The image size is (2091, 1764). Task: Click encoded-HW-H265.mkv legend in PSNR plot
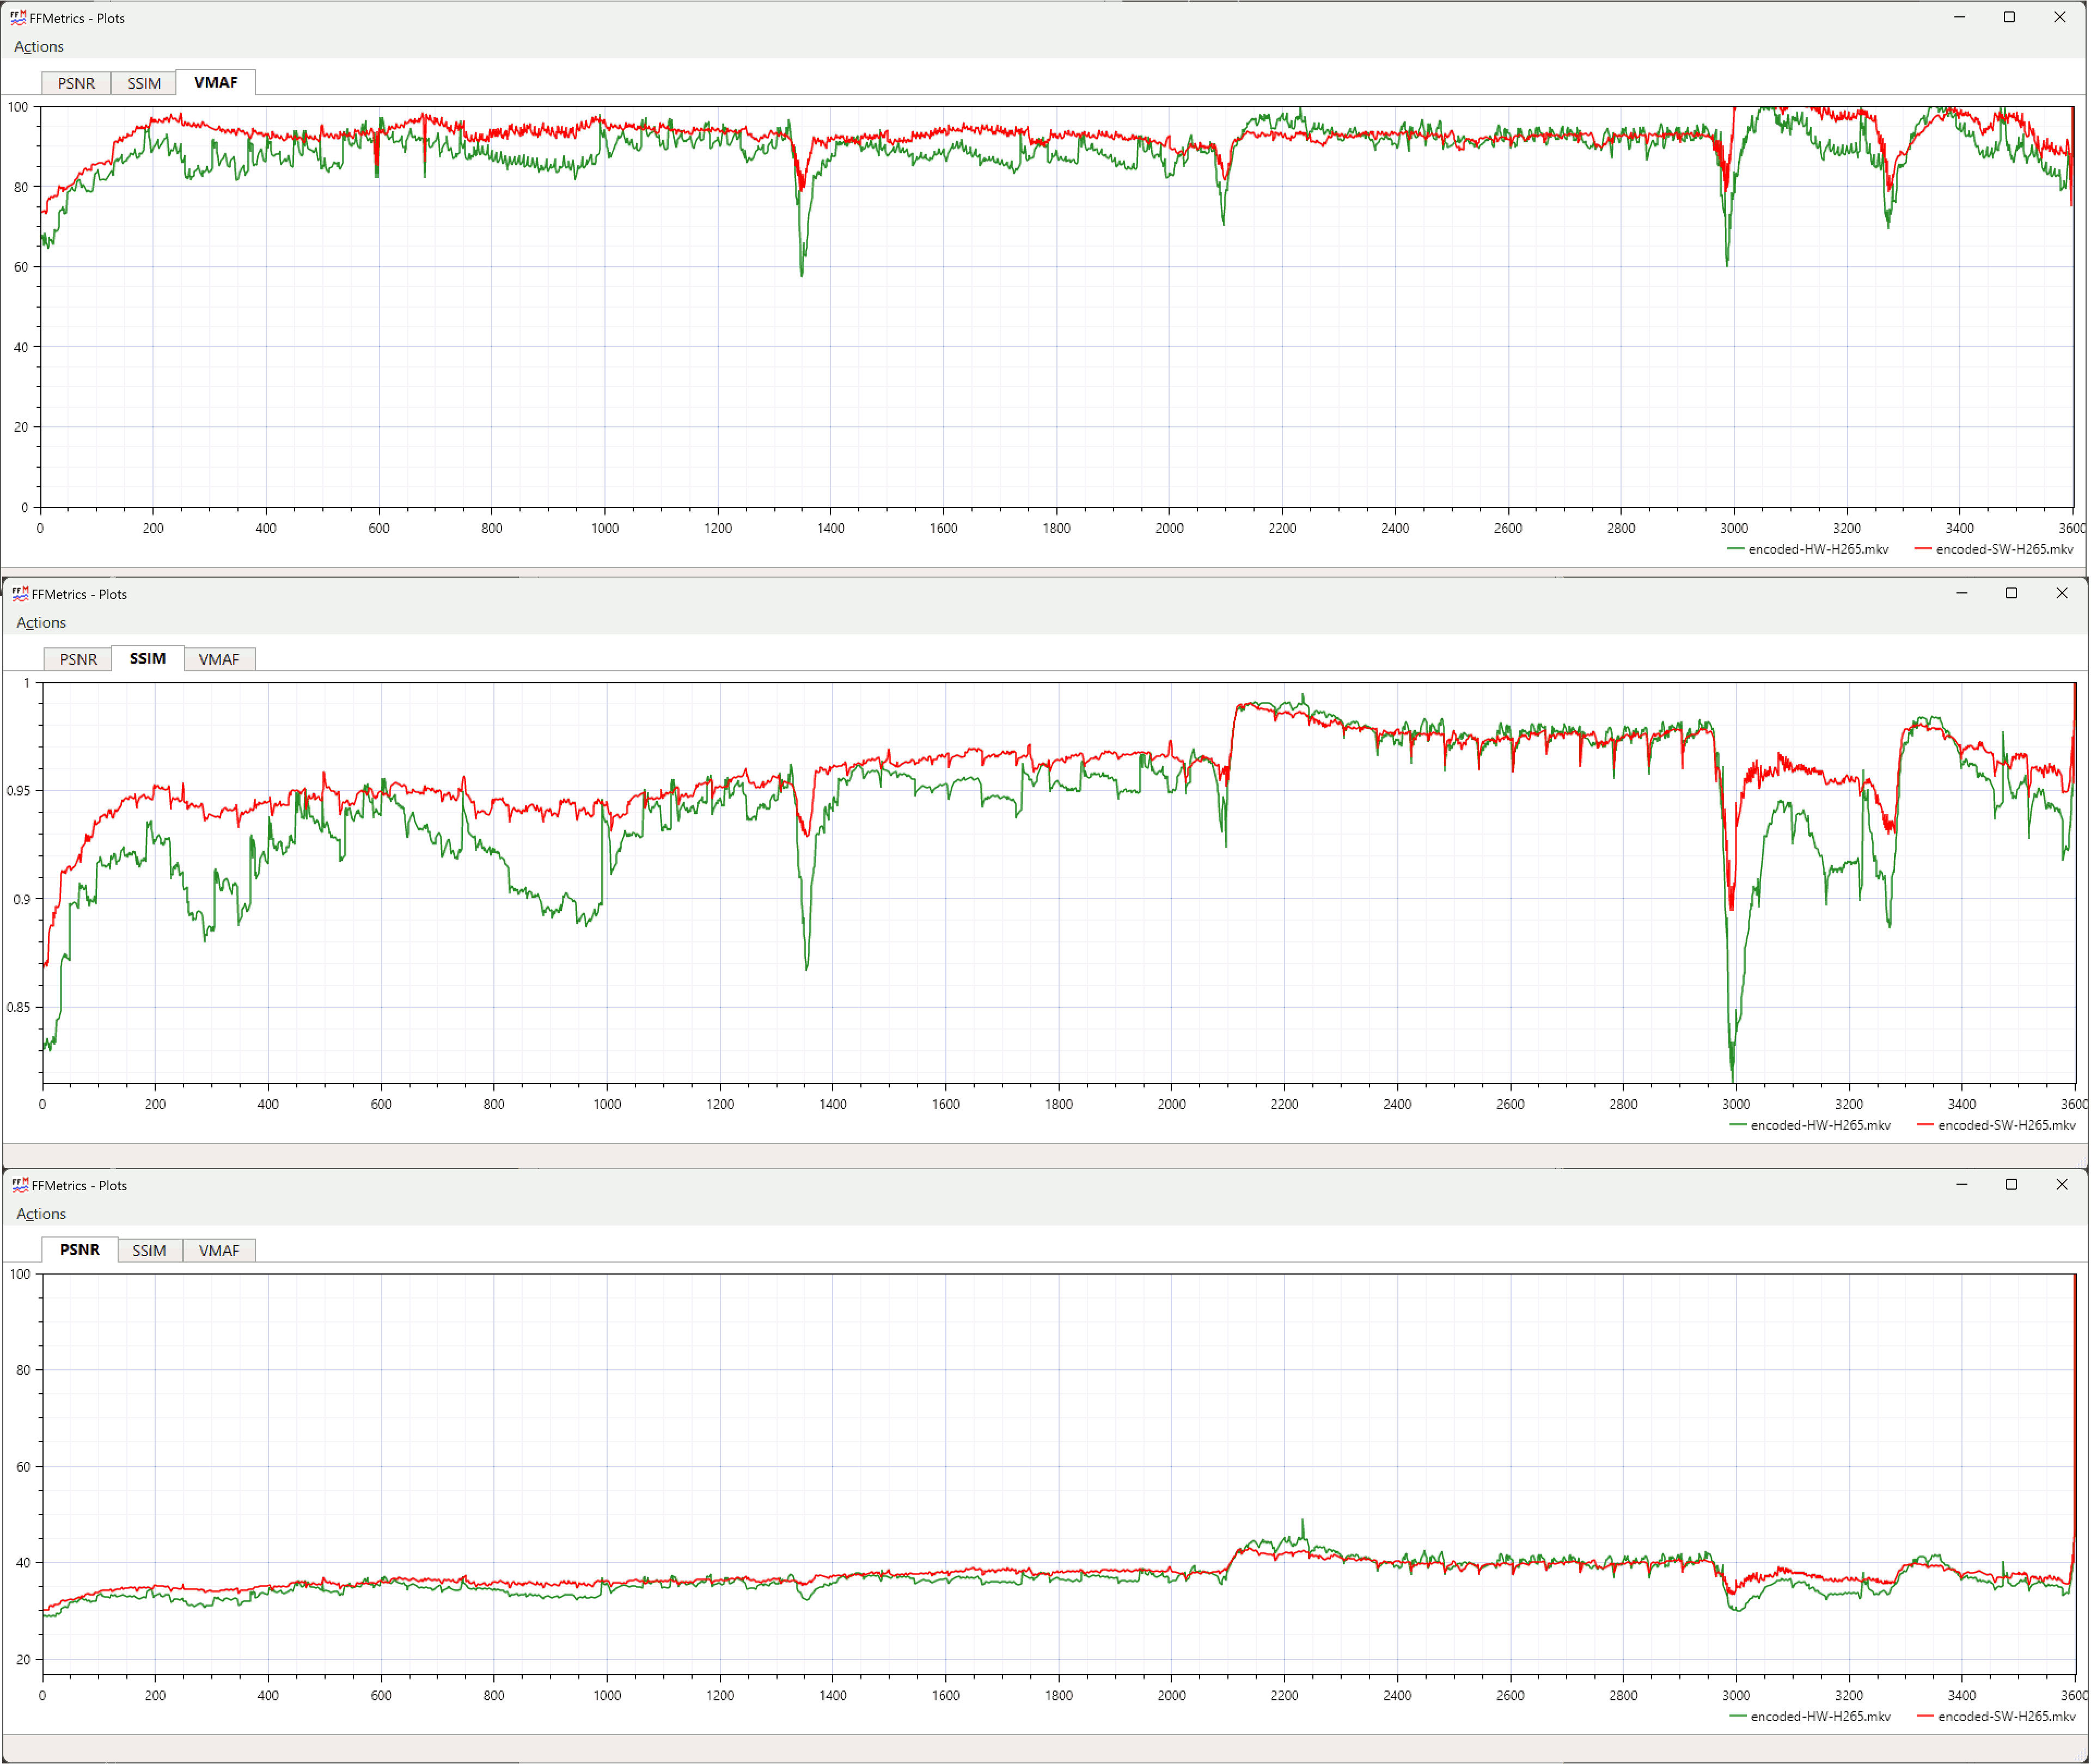1810,1716
